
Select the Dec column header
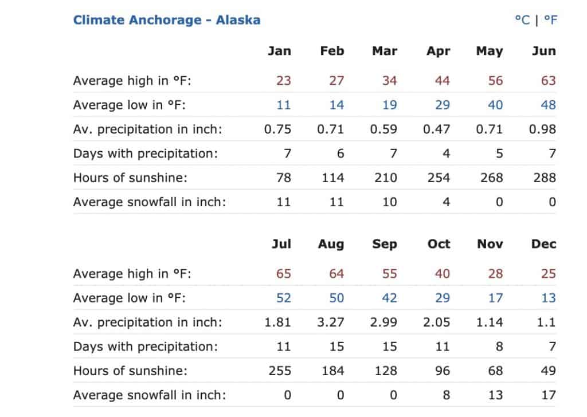click(x=543, y=245)
